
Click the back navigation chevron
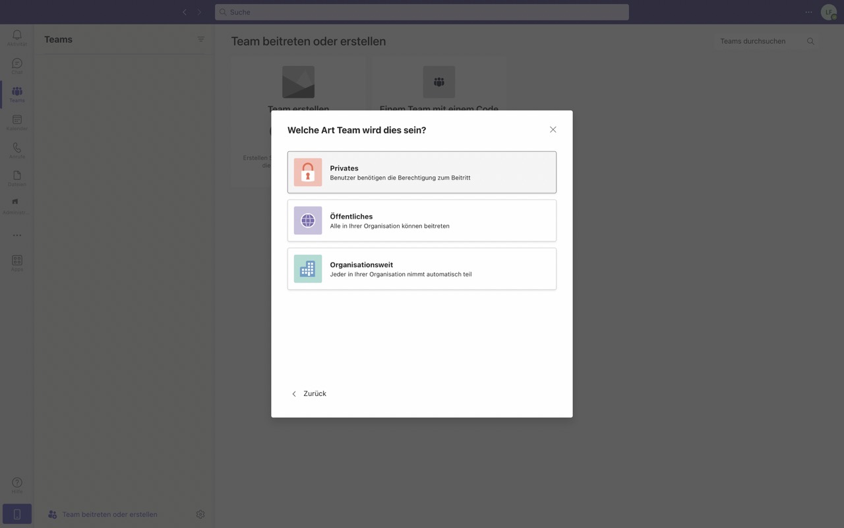click(x=185, y=12)
